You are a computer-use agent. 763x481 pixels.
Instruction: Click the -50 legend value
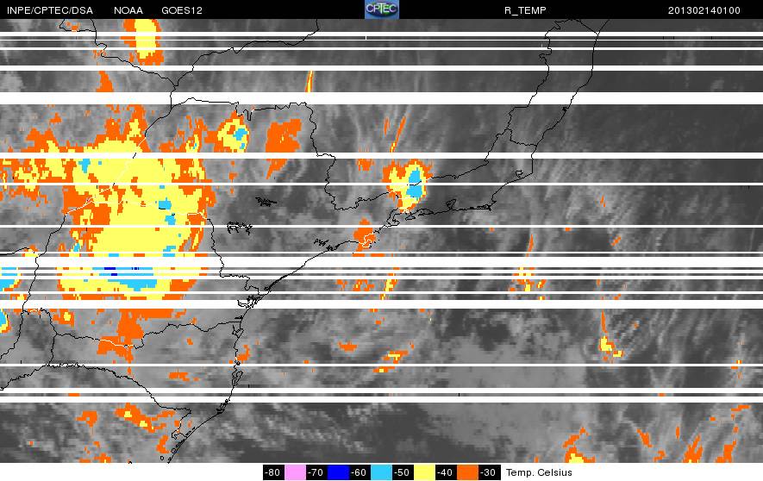pyautogui.click(x=402, y=472)
